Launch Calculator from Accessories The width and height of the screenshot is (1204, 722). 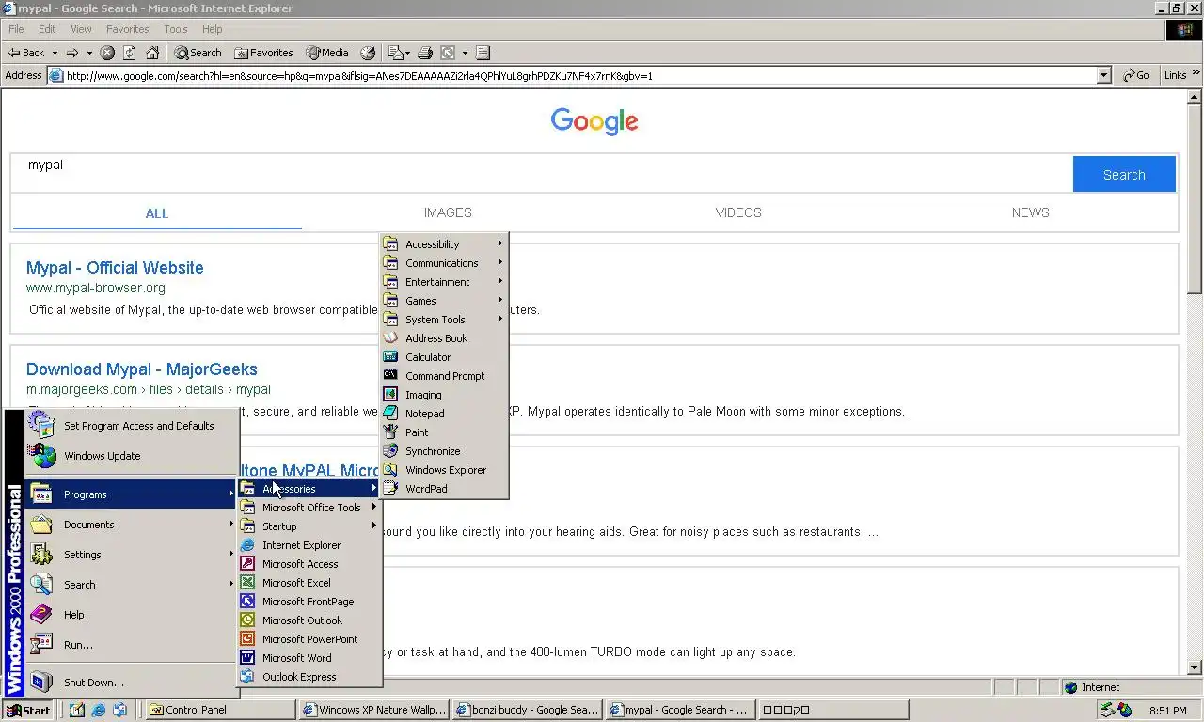444,356
